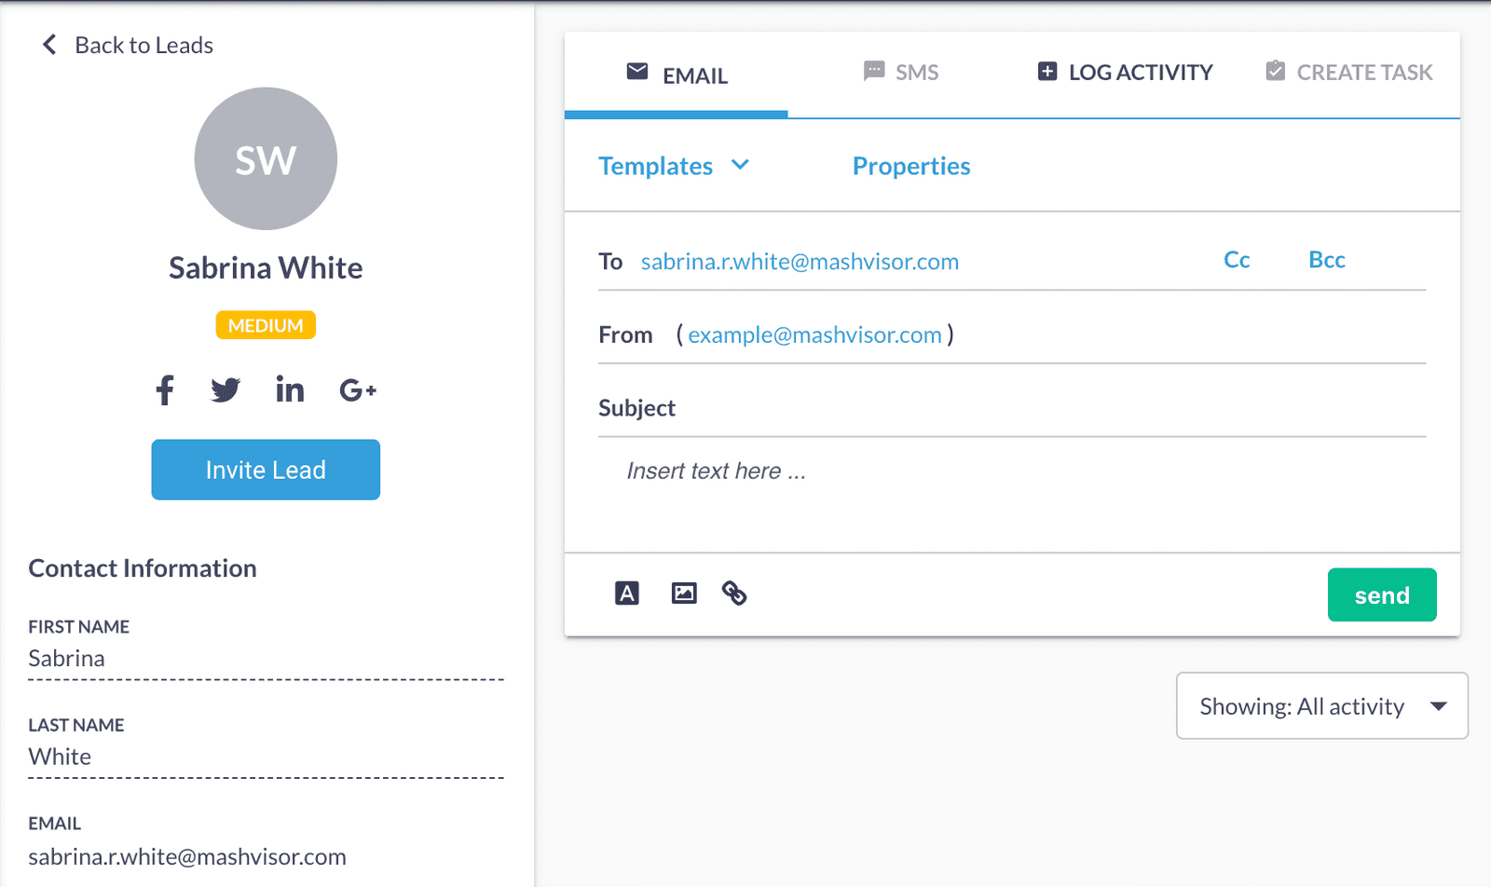This screenshot has width=1491, height=887.
Task: Insert image using the picture icon
Action: click(684, 594)
